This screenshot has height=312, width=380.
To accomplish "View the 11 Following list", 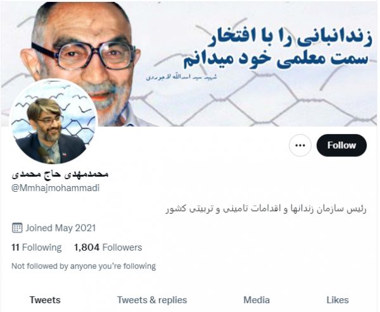I will (x=37, y=247).
